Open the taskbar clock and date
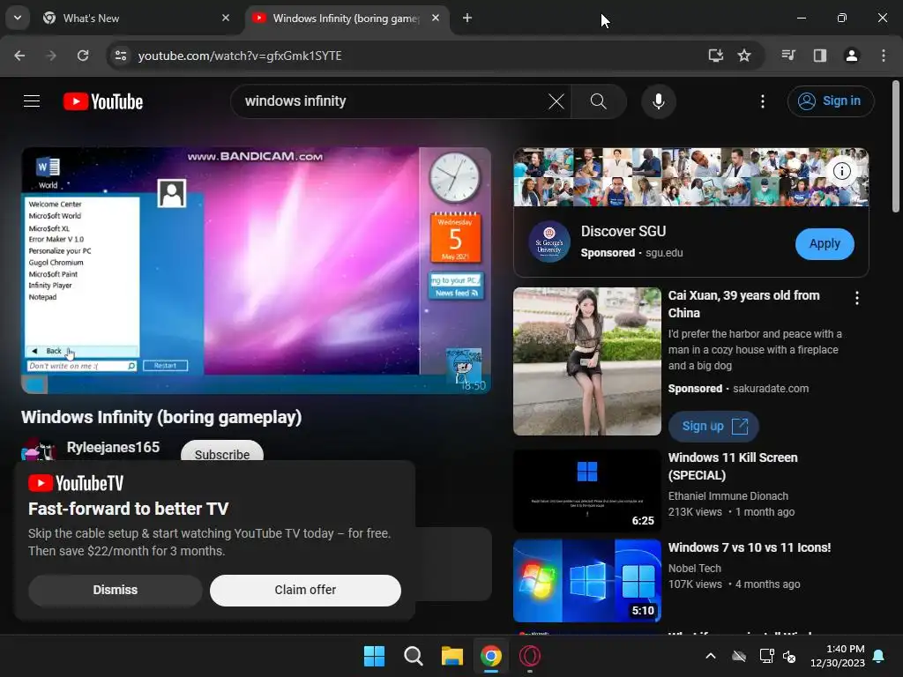The height and width of the screenshot is (677, 903). [x=838, y=656]
